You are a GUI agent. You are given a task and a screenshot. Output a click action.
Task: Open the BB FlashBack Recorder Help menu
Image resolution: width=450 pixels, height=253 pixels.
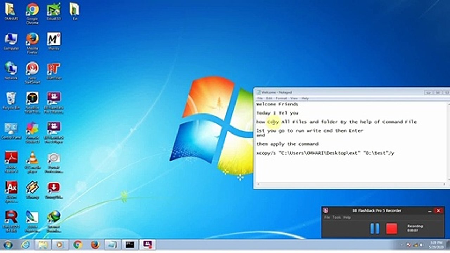tap(347, 218)
